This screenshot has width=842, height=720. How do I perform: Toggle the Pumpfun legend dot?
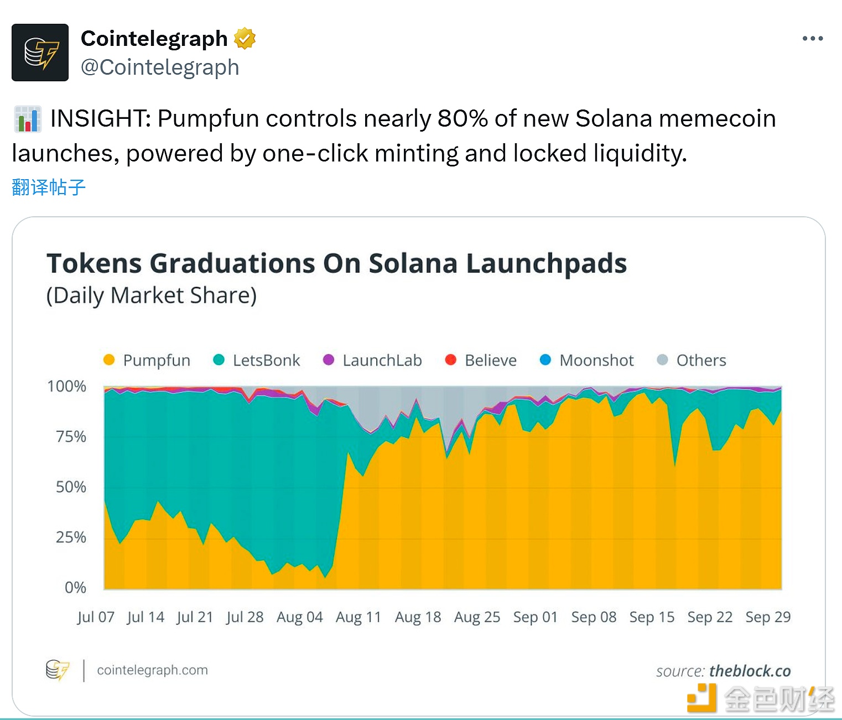(109, 360)
